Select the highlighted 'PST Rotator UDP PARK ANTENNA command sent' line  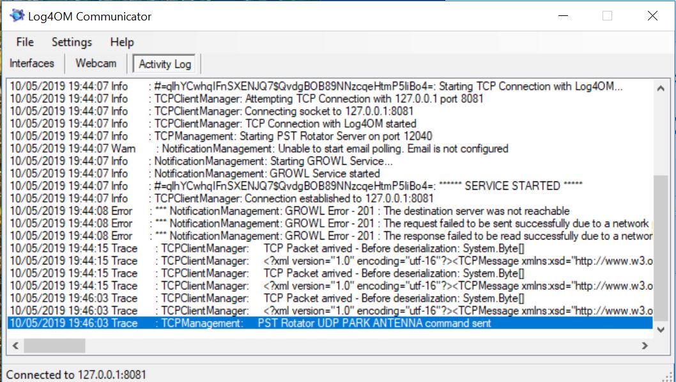pos(330,323)
